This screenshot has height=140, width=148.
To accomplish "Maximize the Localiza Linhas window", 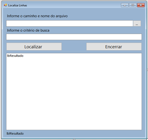I will (133, 5).
